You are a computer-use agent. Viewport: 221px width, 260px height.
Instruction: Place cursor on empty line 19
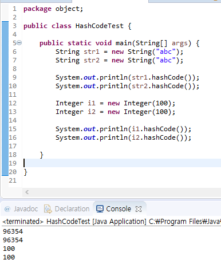coord(122,163)
